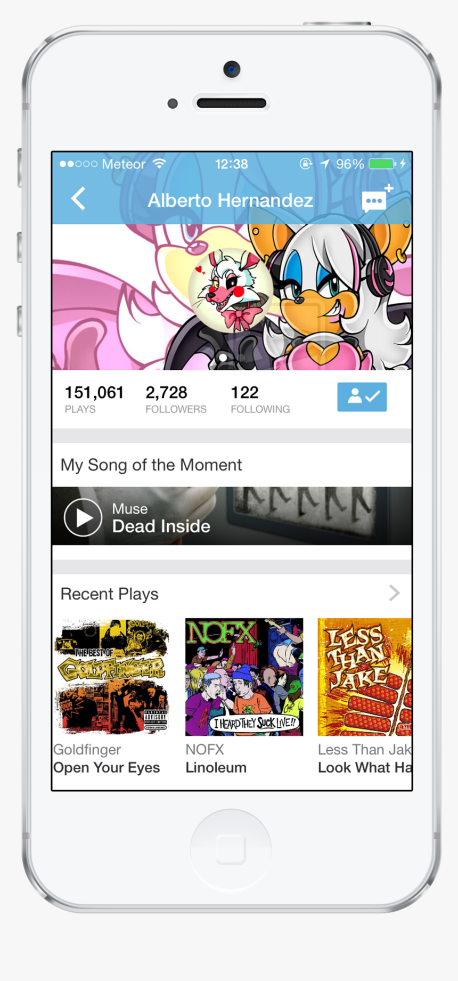Open the Open Your Eyes song title
Image resolution: width=458 pixels, height=981 pixels.
(107, 767)
